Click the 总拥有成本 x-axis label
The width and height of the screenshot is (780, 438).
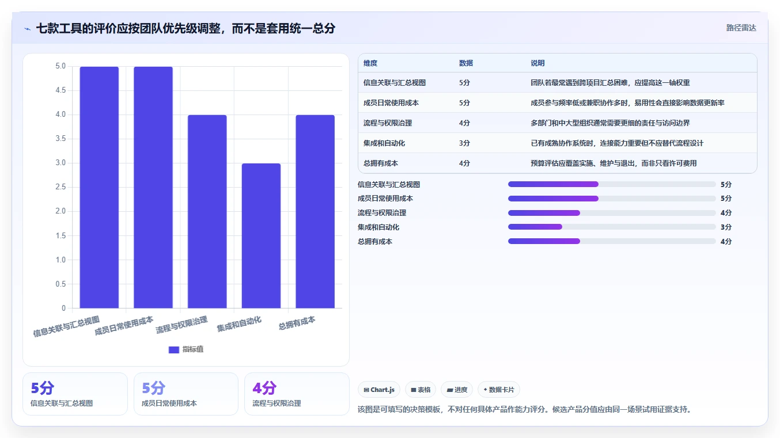(297, 323)
